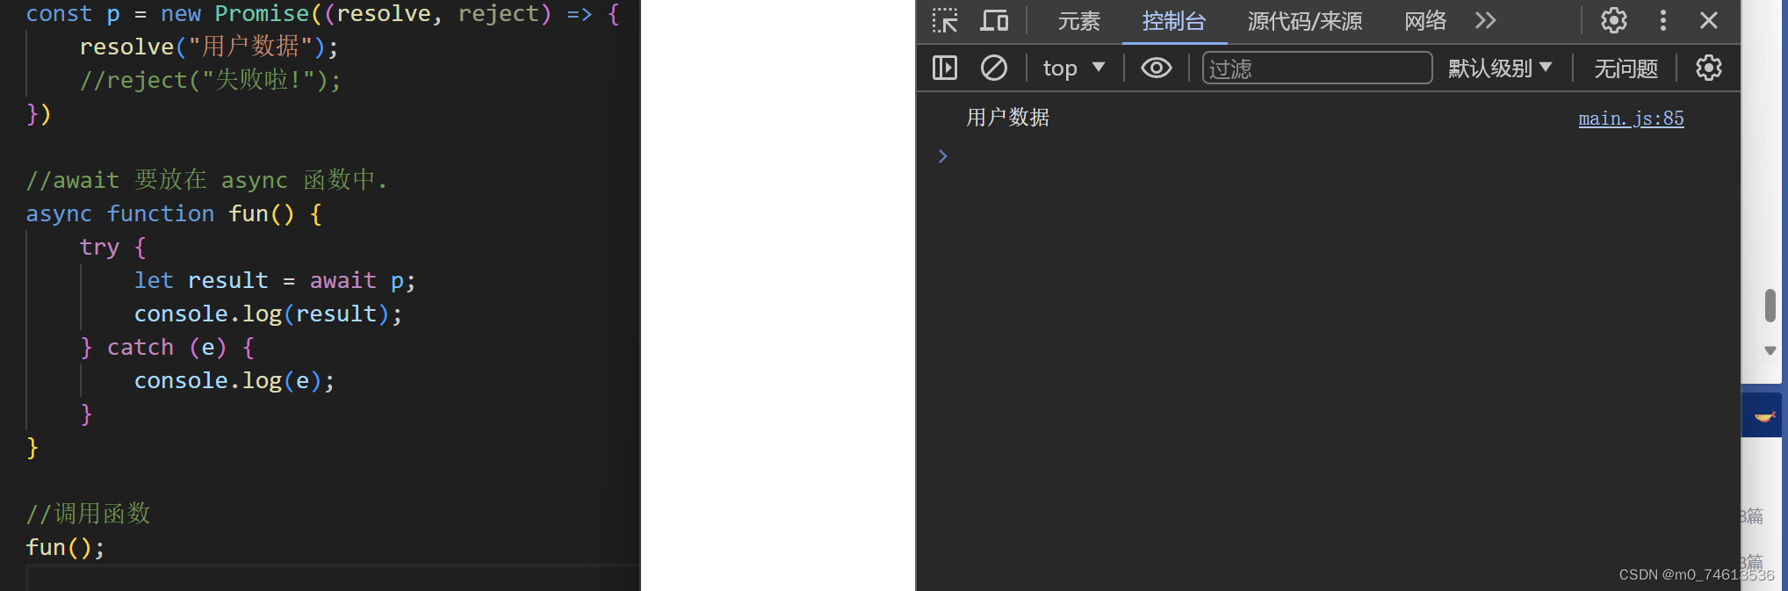Switch to the 源代码/来源 tab
The height and width of the screenshot is (591, 1788).
pyautogui.click(x=1305, y=21)
